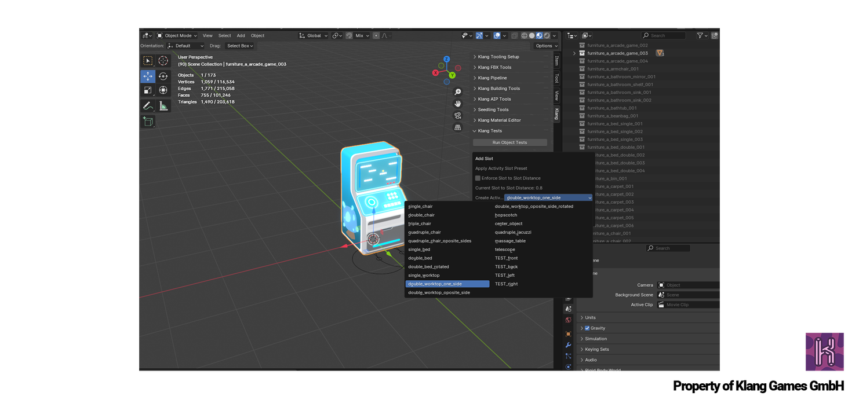Toggle camera view with the camera icon
The width and height of the screenshot is (859, 407).
458,115
